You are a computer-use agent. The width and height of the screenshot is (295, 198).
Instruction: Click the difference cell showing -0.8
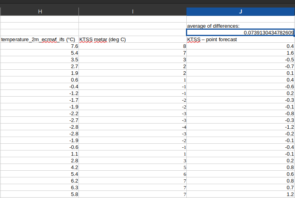[240, 113]
